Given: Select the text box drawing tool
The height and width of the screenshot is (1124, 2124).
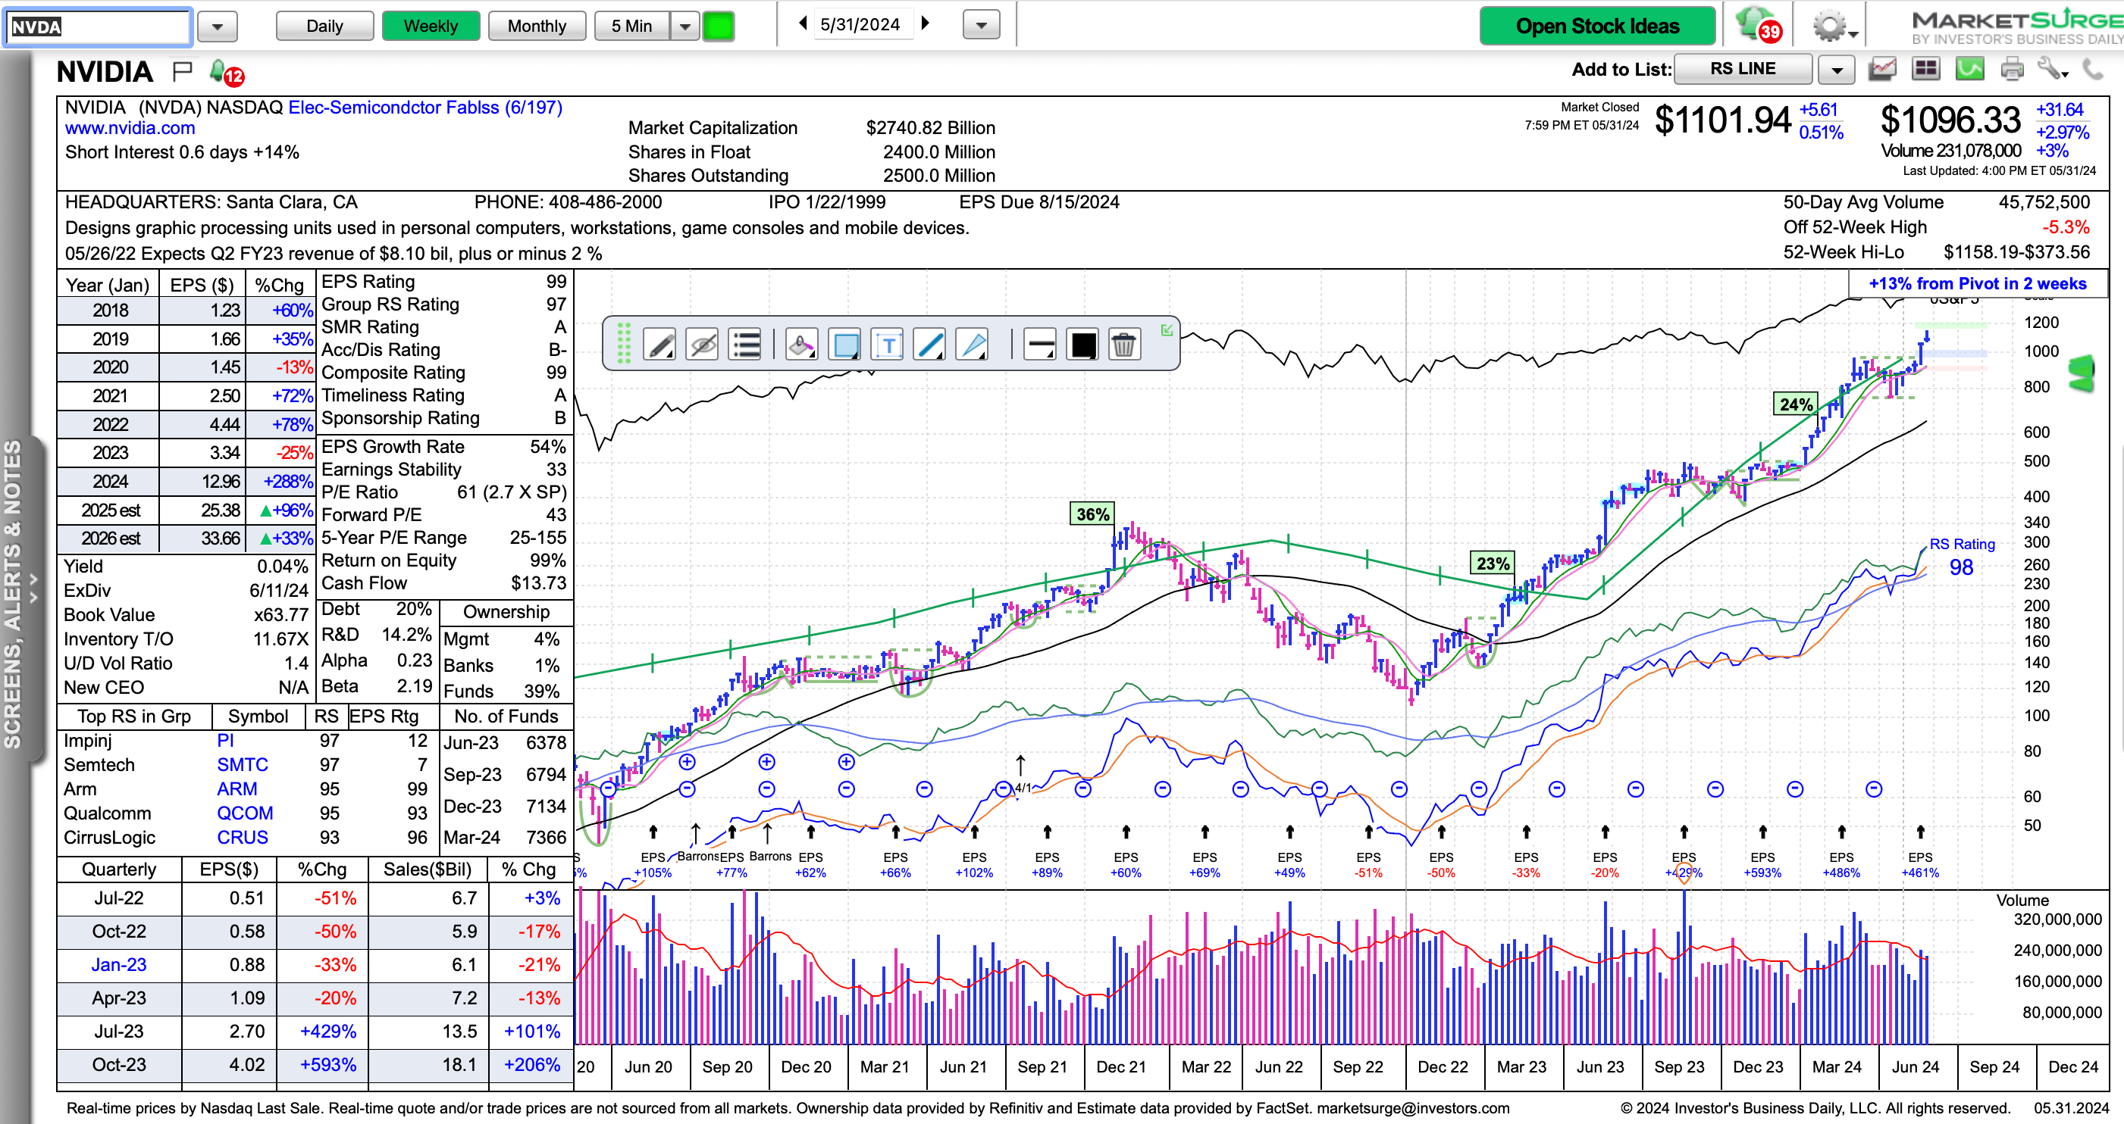Looking at the screenshot, I should pos(887,345).
